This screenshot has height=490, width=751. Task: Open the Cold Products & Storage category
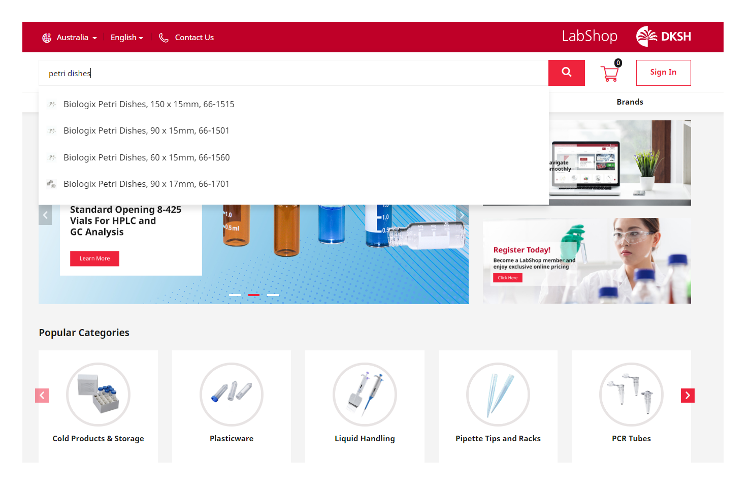(98, 406)
